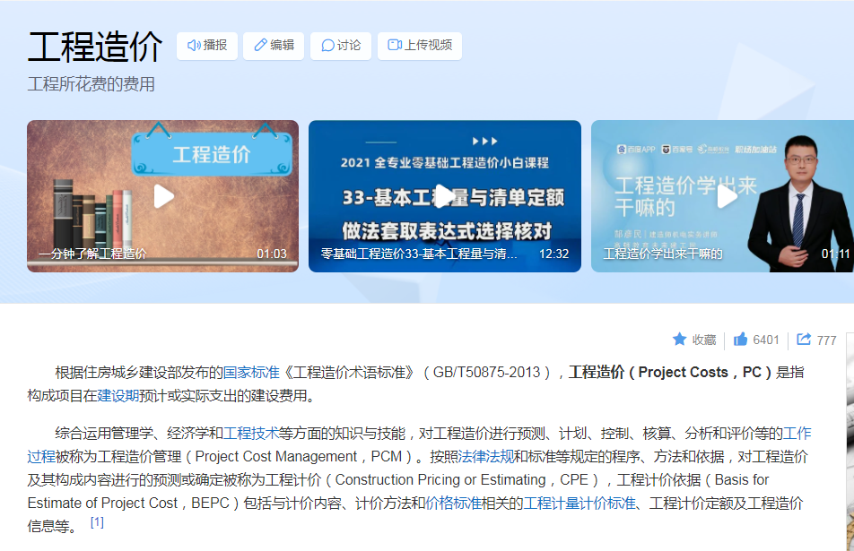854x551 pixels.
Task: Click the 6401 like count
Action: [x=766, y=340]
